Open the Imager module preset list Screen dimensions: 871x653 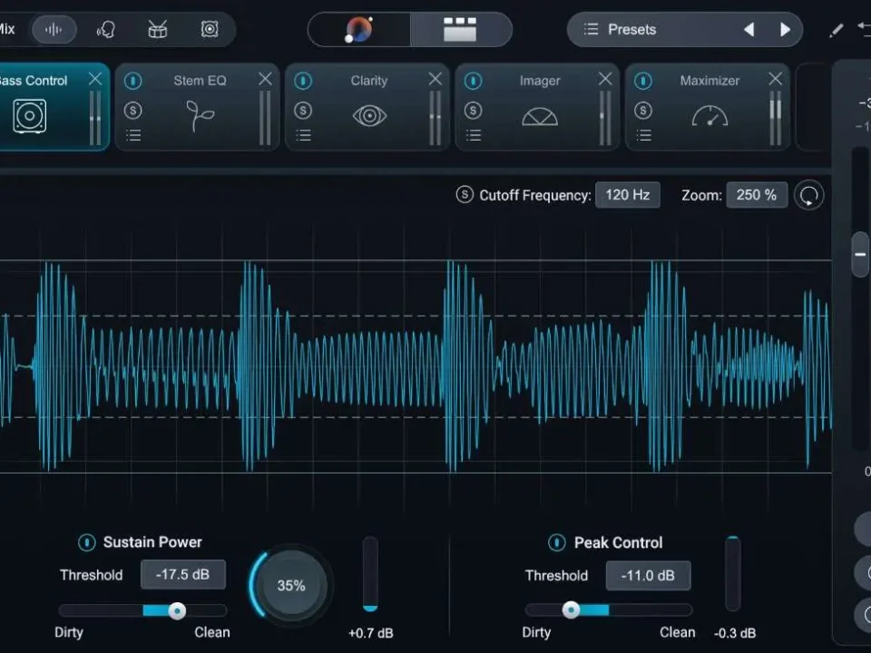click(474, 136)
